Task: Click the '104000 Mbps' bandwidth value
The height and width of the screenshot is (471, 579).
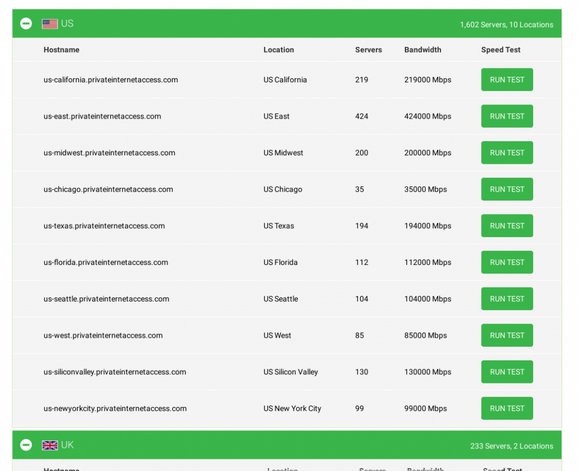Action: pos(427,299)
